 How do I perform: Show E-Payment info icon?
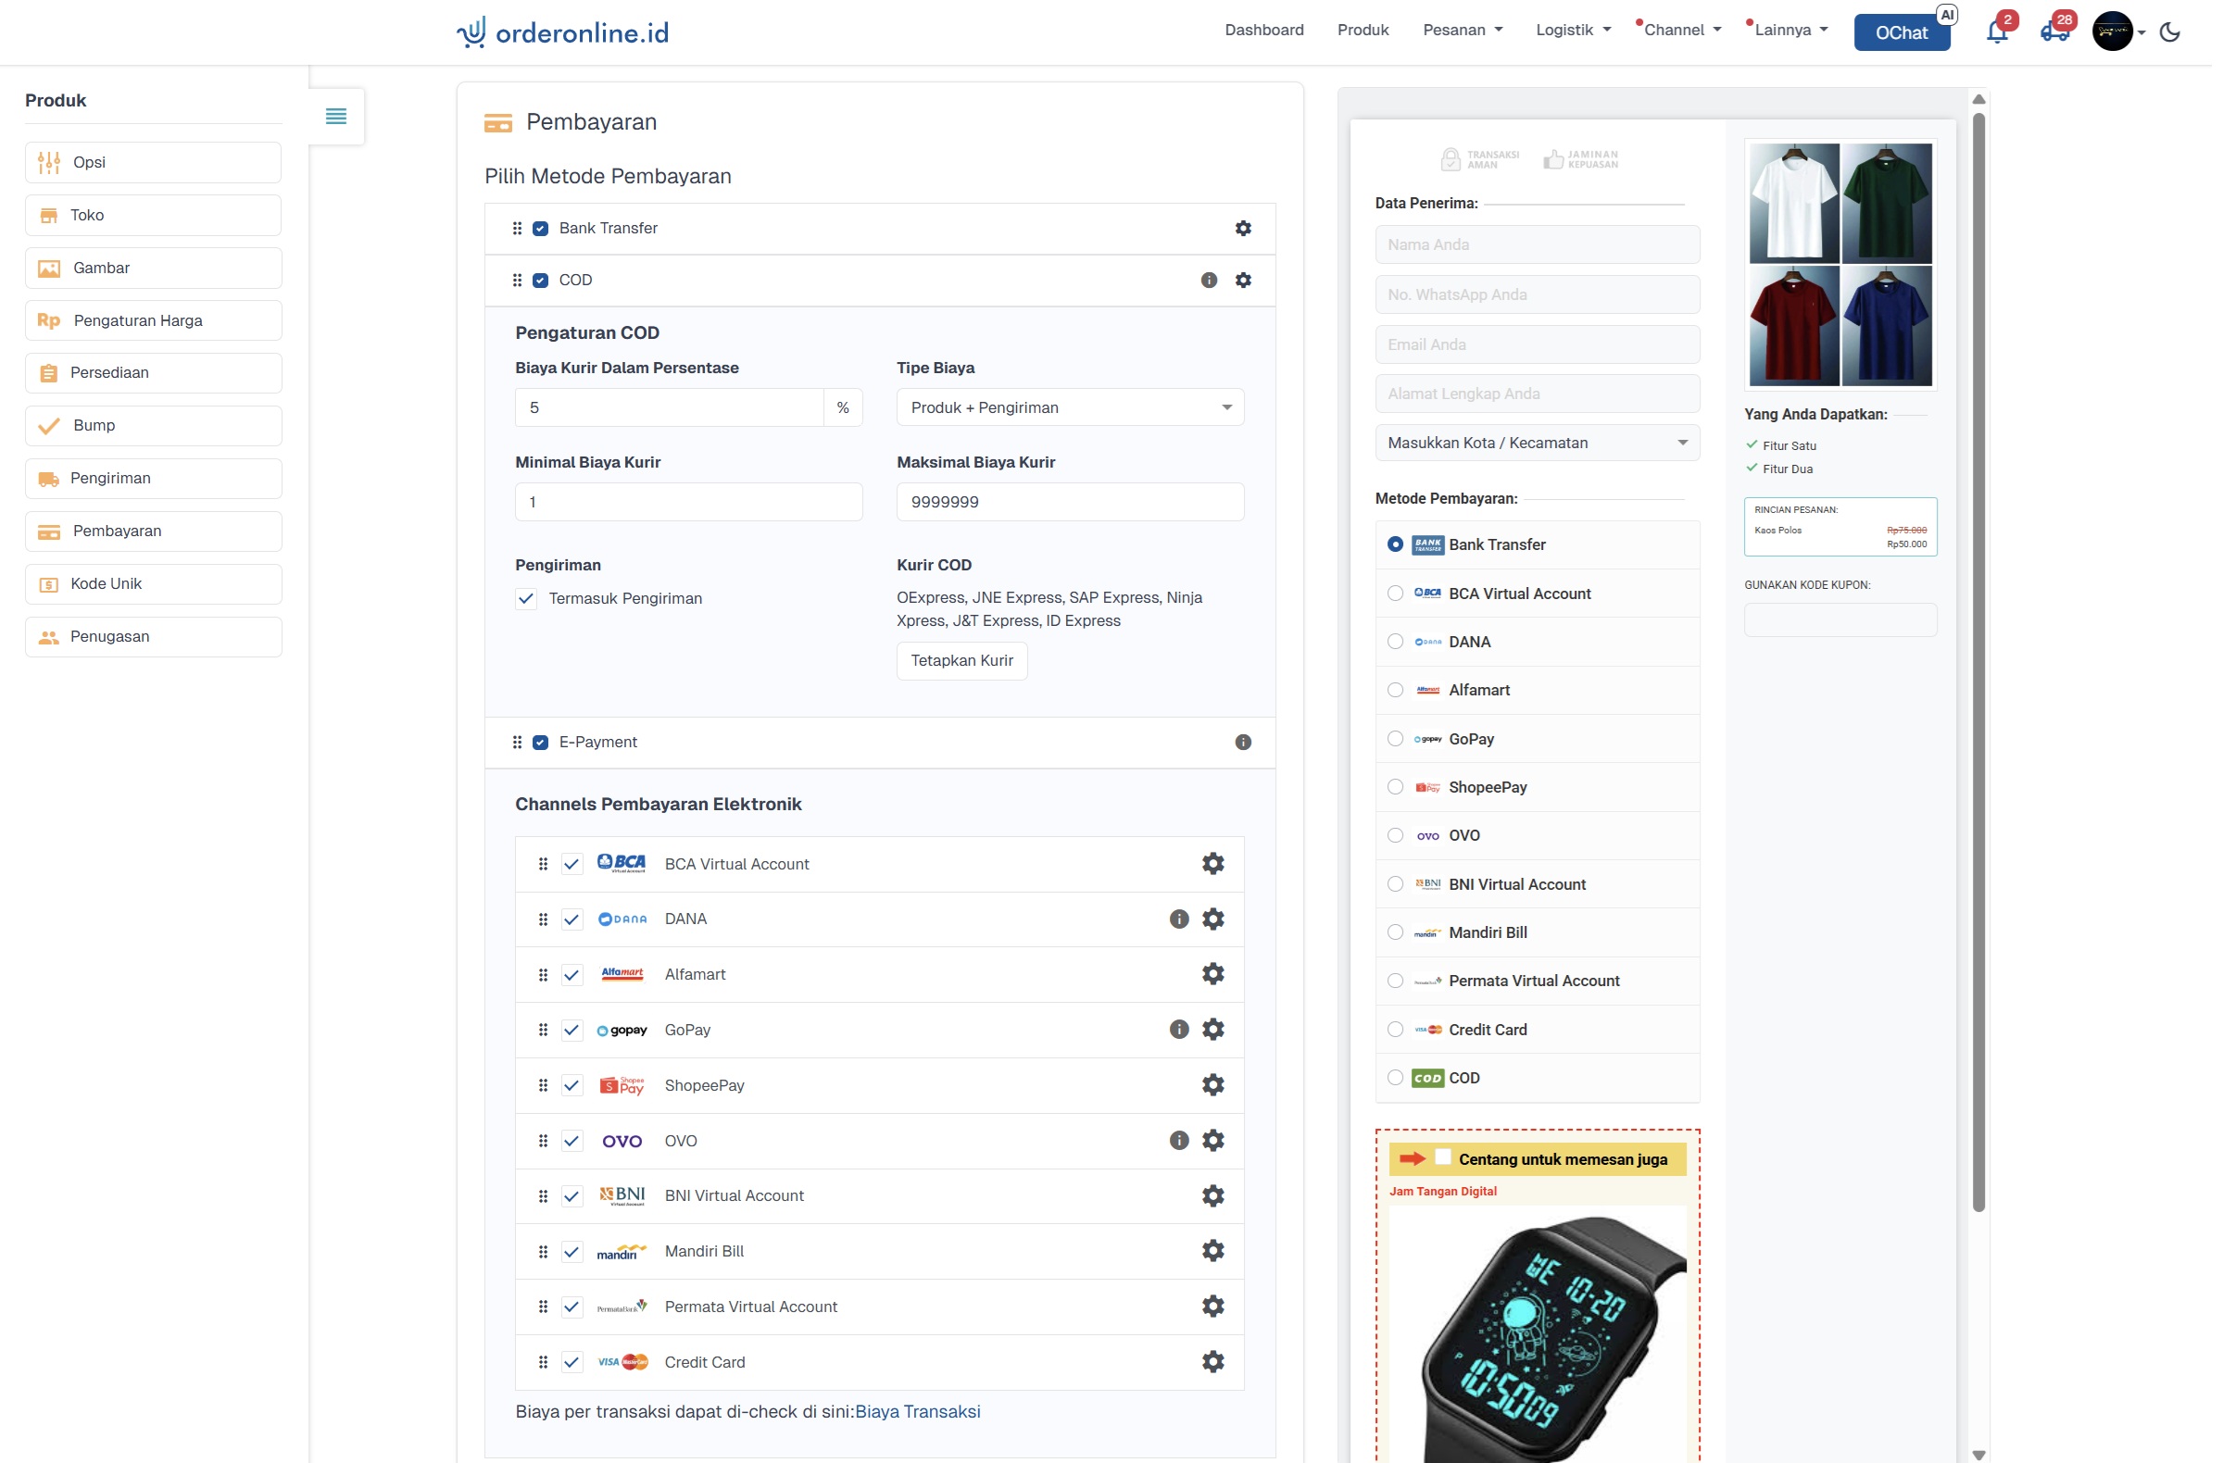[x=1249, y=745]
